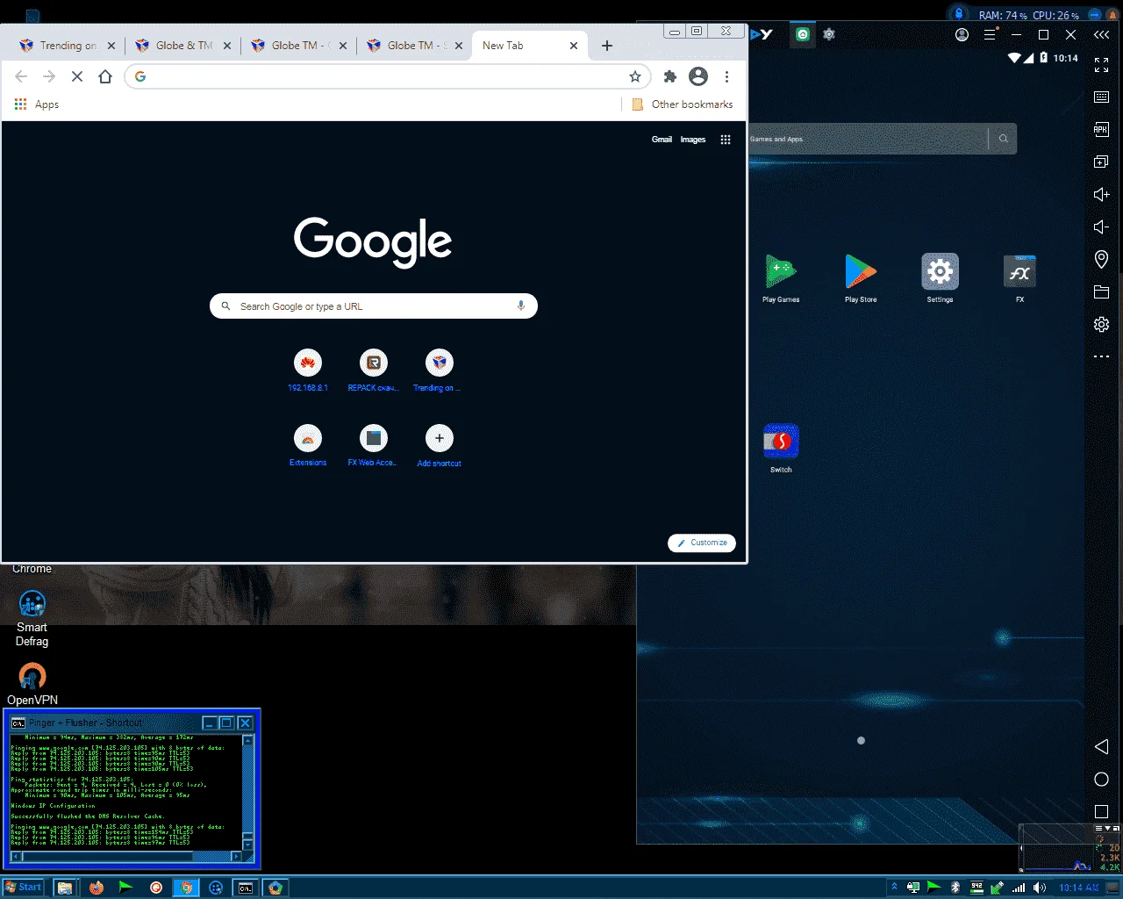
Task: Open Windows Start menu
Action: tap(23, 888)
